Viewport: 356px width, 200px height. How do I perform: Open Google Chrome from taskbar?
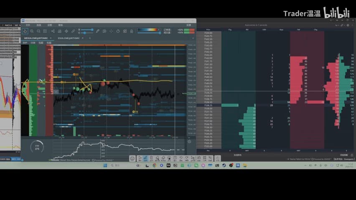[x=154, y=165]
